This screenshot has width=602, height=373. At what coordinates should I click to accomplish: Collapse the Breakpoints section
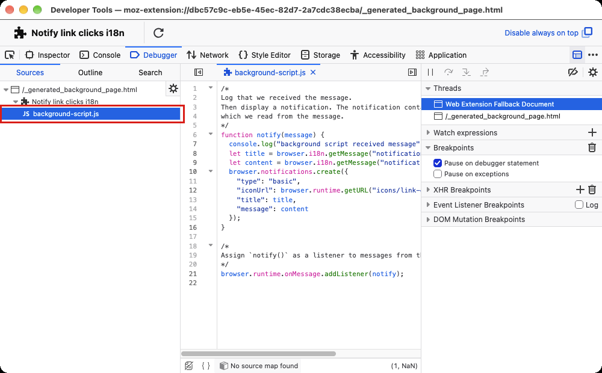(x=427, y=148)
